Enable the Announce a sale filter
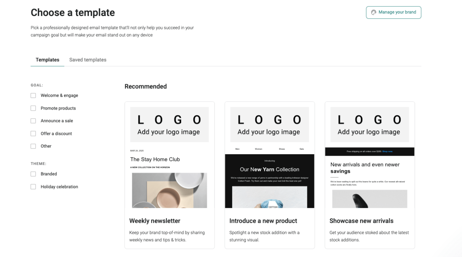Viewport: 462px width, 257px height. pyautogui.click(x=33, y=121)
